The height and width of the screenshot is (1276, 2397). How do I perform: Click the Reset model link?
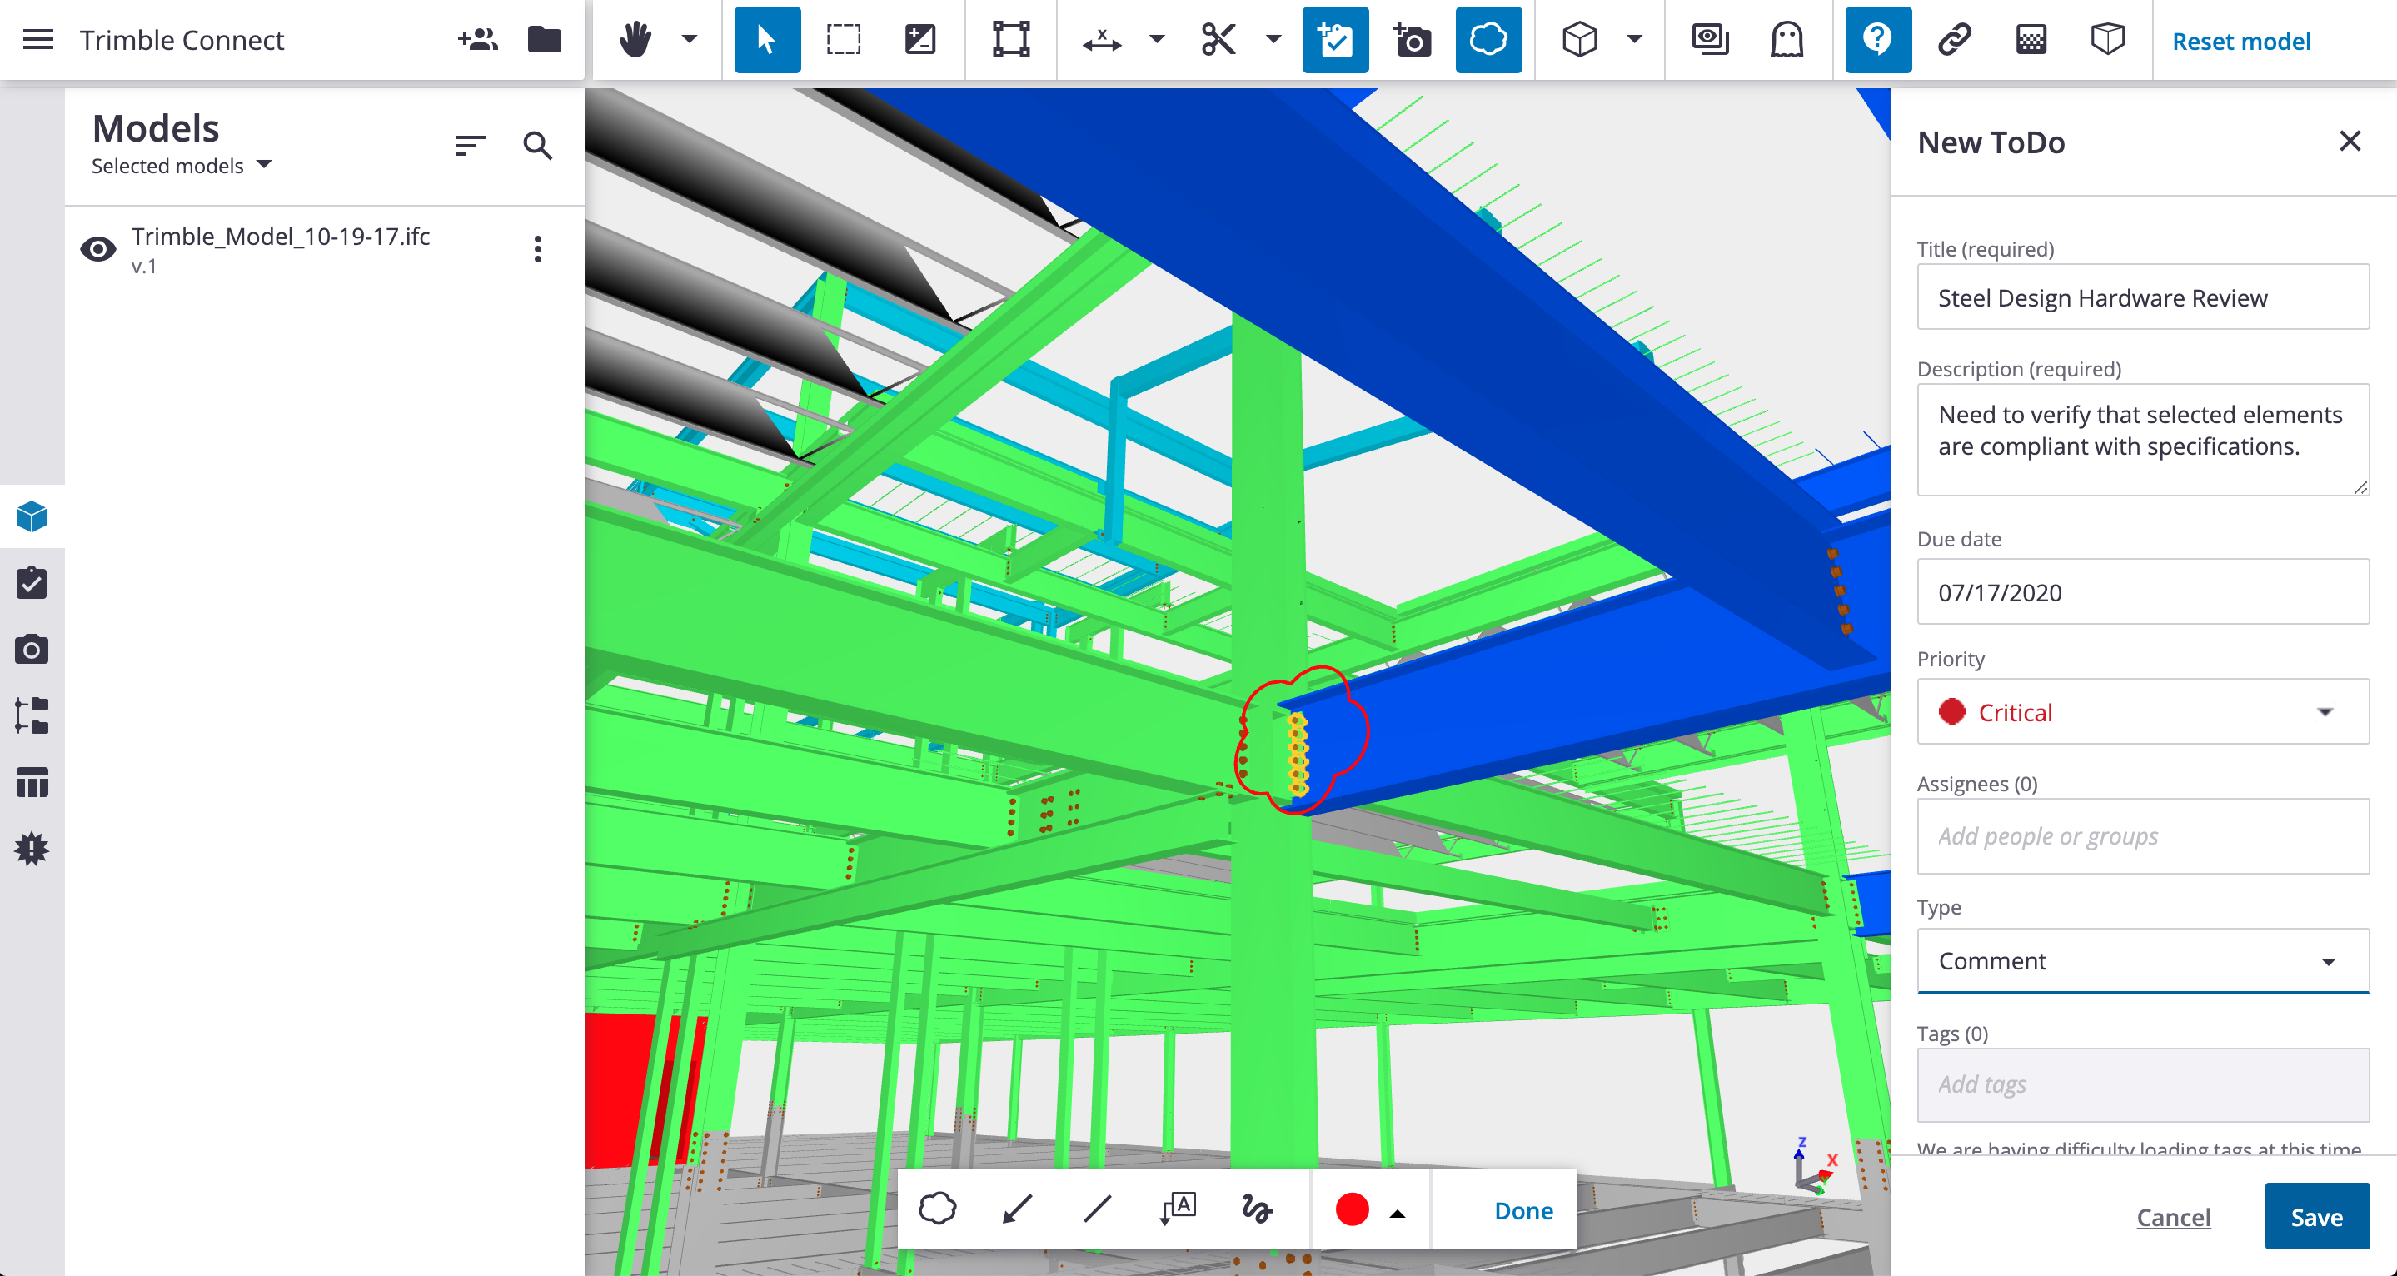2240,41
